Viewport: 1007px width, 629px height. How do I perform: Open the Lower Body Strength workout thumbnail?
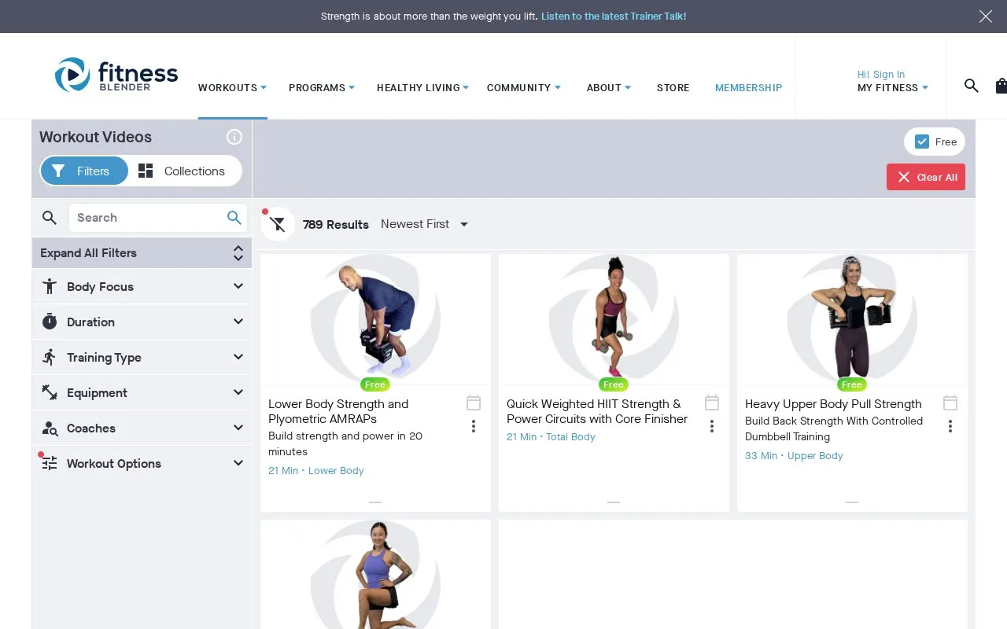(375, 319)
